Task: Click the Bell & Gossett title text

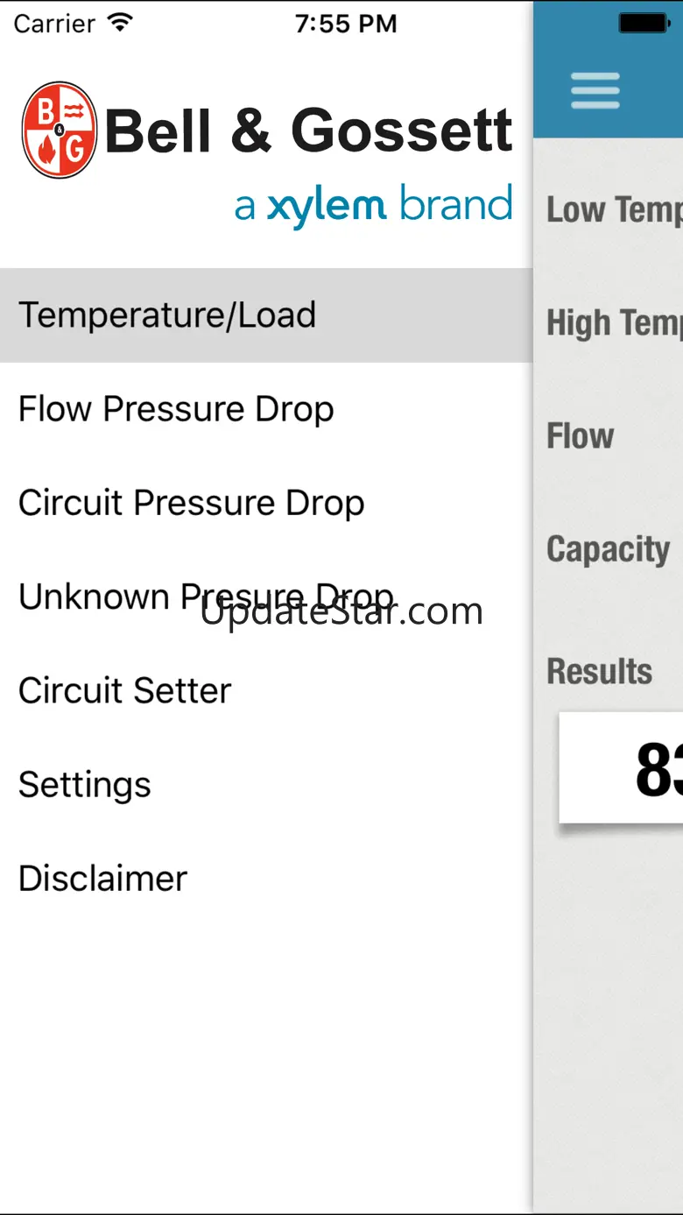Action: pos(308,131)
